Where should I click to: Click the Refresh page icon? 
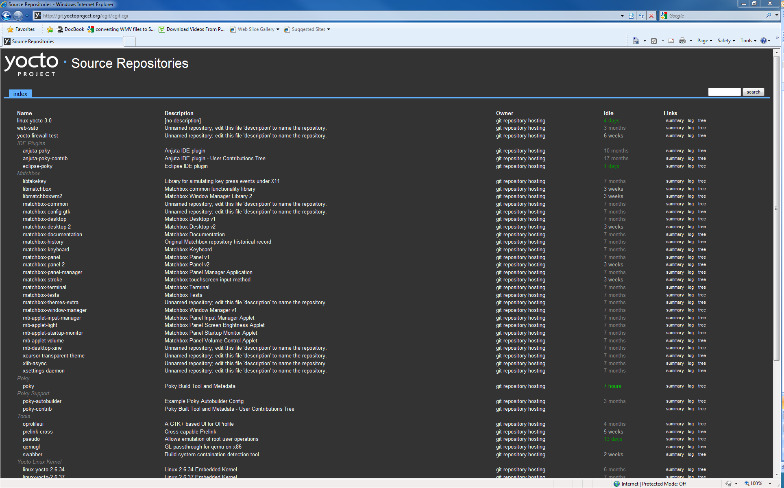(641, 16)
